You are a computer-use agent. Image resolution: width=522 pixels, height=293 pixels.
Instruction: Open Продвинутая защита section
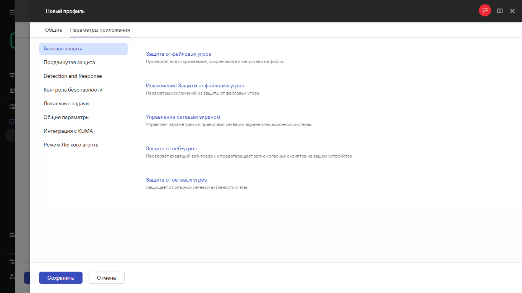click(69, 62)
